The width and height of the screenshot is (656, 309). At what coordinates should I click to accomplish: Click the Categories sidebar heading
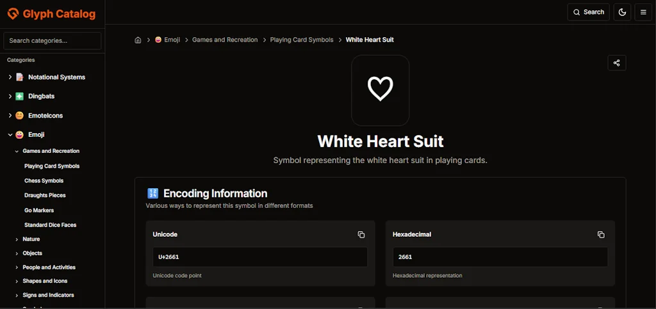21,60
